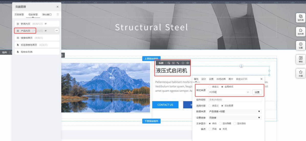
Task: Close the 页面管理 panel
Action: (57, 7)
